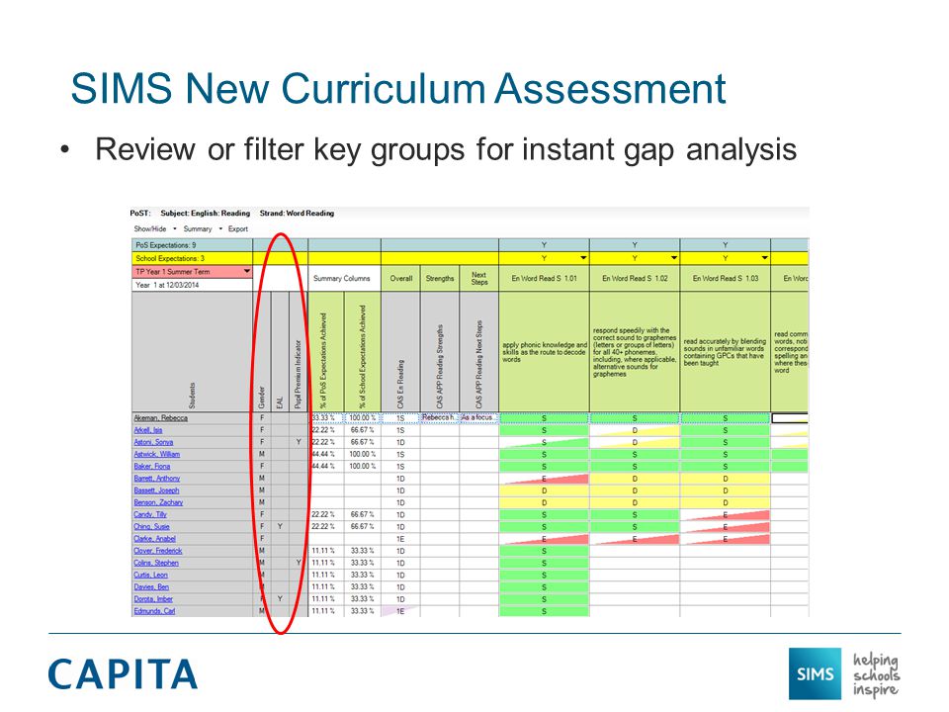The width and height of the screenshot is (949, 712).
Task: Select the % of PoS Expectations Achieved header
Action: point(326,351)
